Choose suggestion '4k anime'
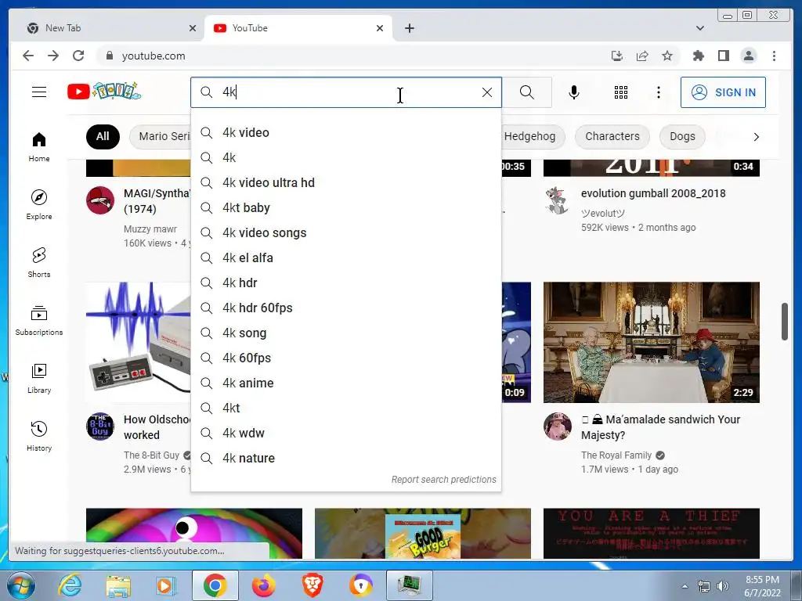Viewport: 802px width, 601px height. (x=345, y=383)
